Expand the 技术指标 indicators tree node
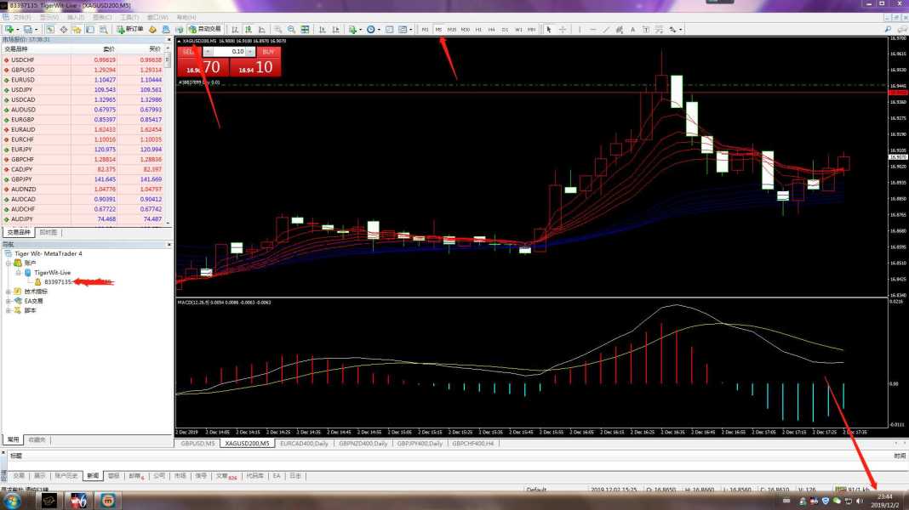This screenshot has height=510, width=909. tap(9, 292)
